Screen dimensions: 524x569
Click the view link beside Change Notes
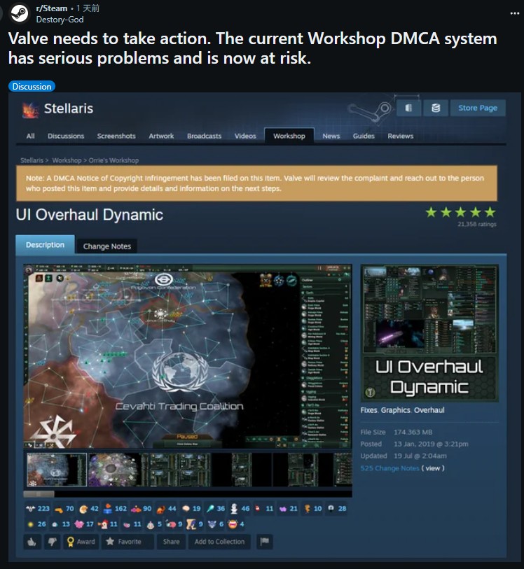(x=433, y=468)
